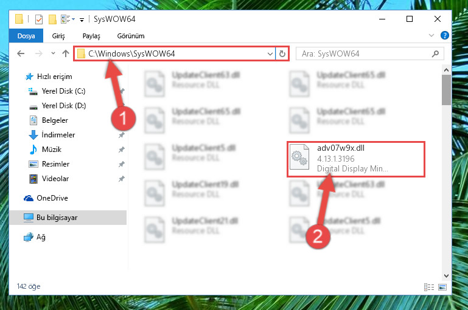Click the Back navigation arrow

21,53
